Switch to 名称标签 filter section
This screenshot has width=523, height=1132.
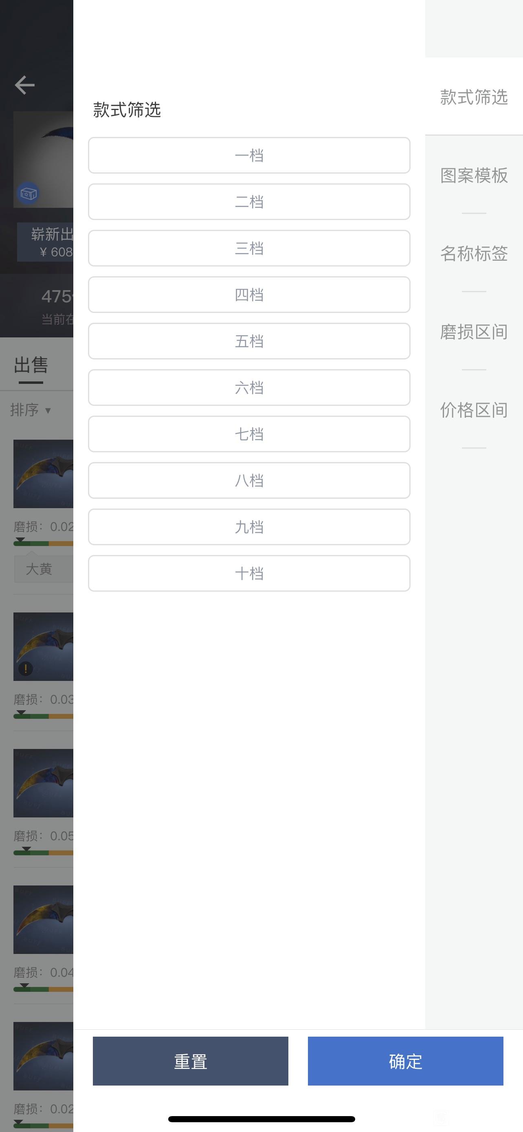(474, 253)
